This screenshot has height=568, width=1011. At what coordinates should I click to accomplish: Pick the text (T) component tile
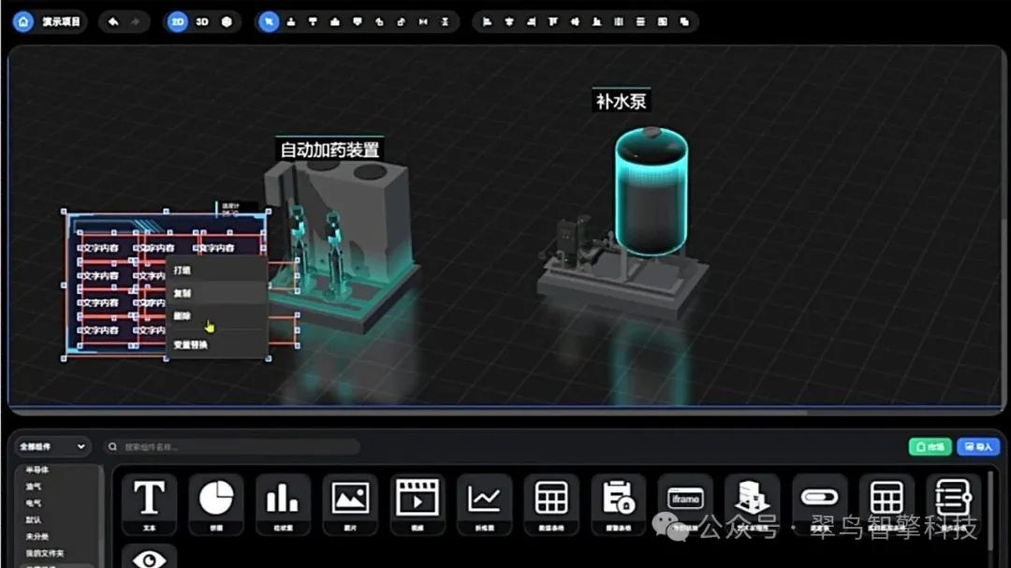tap(149, 504)
